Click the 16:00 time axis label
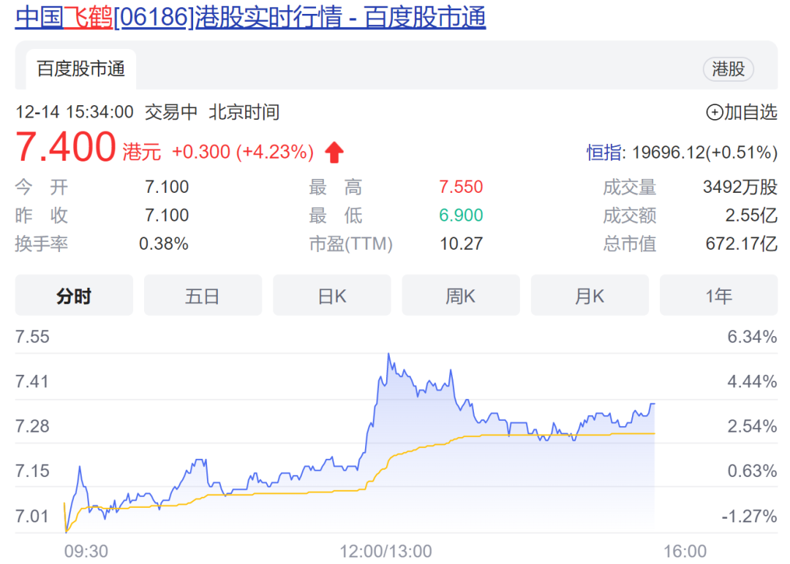The width and height of the screenshot is (790, 564). pos(685,552)
